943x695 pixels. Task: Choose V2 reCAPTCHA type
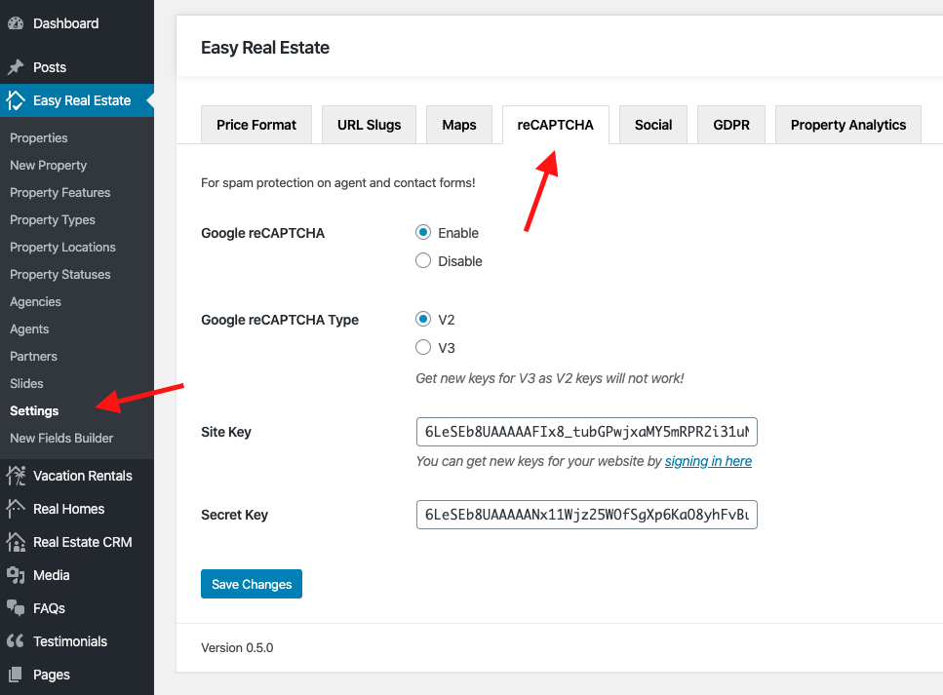click(x=423, y=319)
